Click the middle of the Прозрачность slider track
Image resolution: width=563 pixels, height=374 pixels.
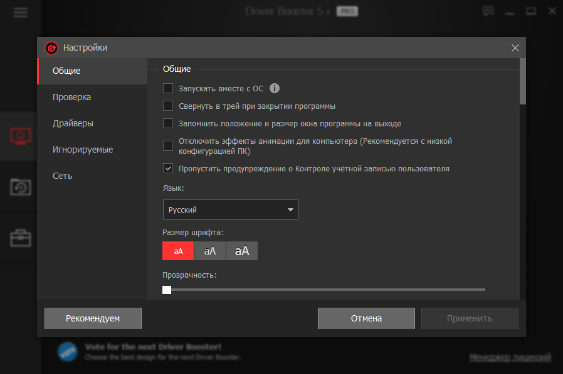pos(324,290)
